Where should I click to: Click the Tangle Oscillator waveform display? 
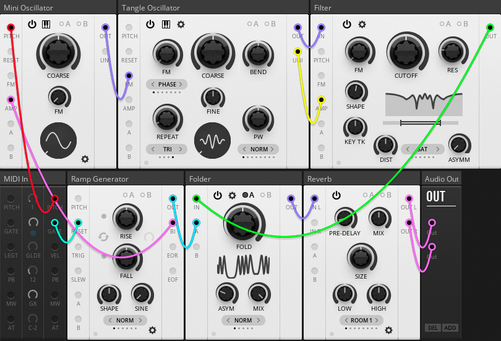[x=213, y=140]
